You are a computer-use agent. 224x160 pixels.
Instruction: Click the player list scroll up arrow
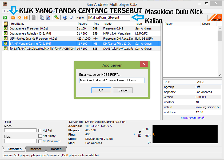click(219, 28)
